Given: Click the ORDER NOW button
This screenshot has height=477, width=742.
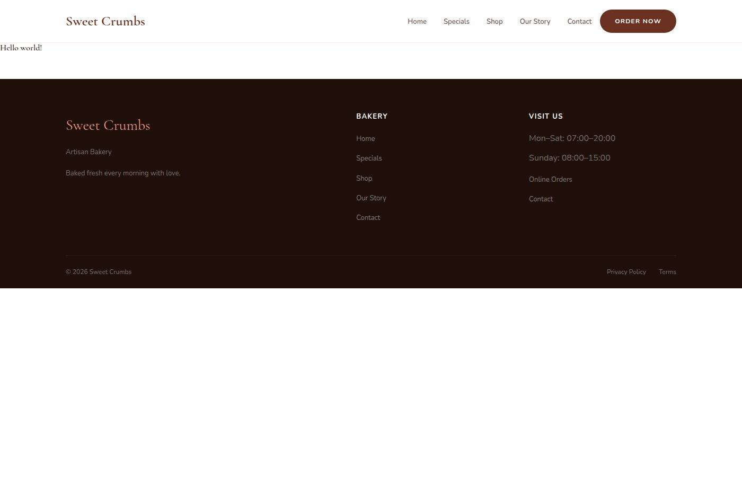Looking at the screenshot, I should coord(638,21).
